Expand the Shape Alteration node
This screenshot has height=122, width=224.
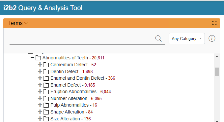coord(40,112)
